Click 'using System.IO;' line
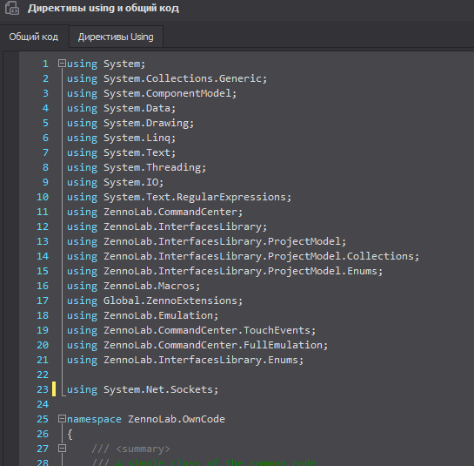The height and width of the screenshot is (466, 474). click(x=115, y=182)
